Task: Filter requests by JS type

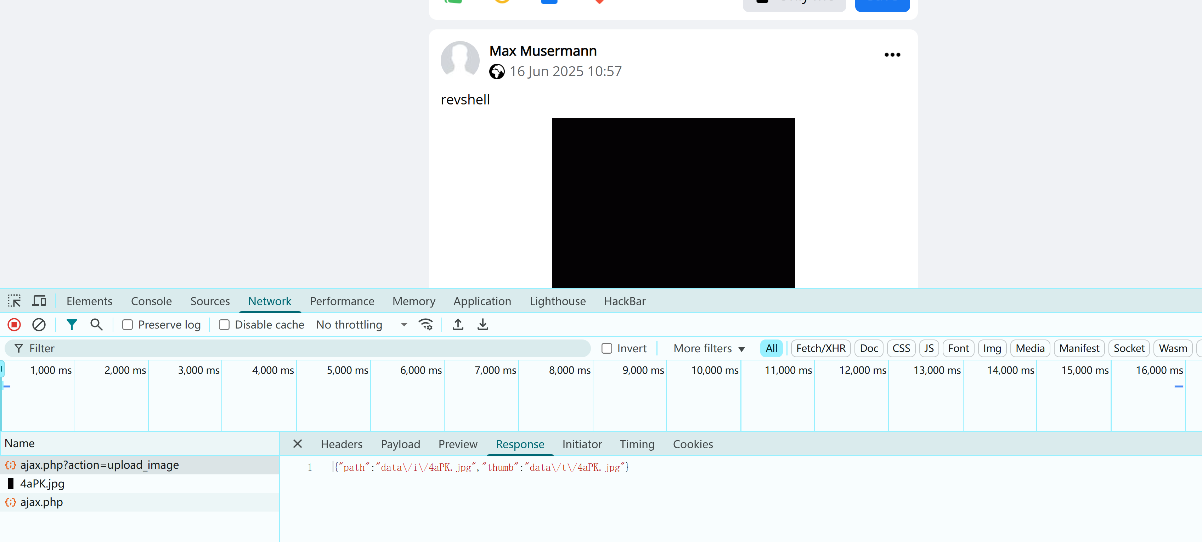Action: [x=929, y=348]
